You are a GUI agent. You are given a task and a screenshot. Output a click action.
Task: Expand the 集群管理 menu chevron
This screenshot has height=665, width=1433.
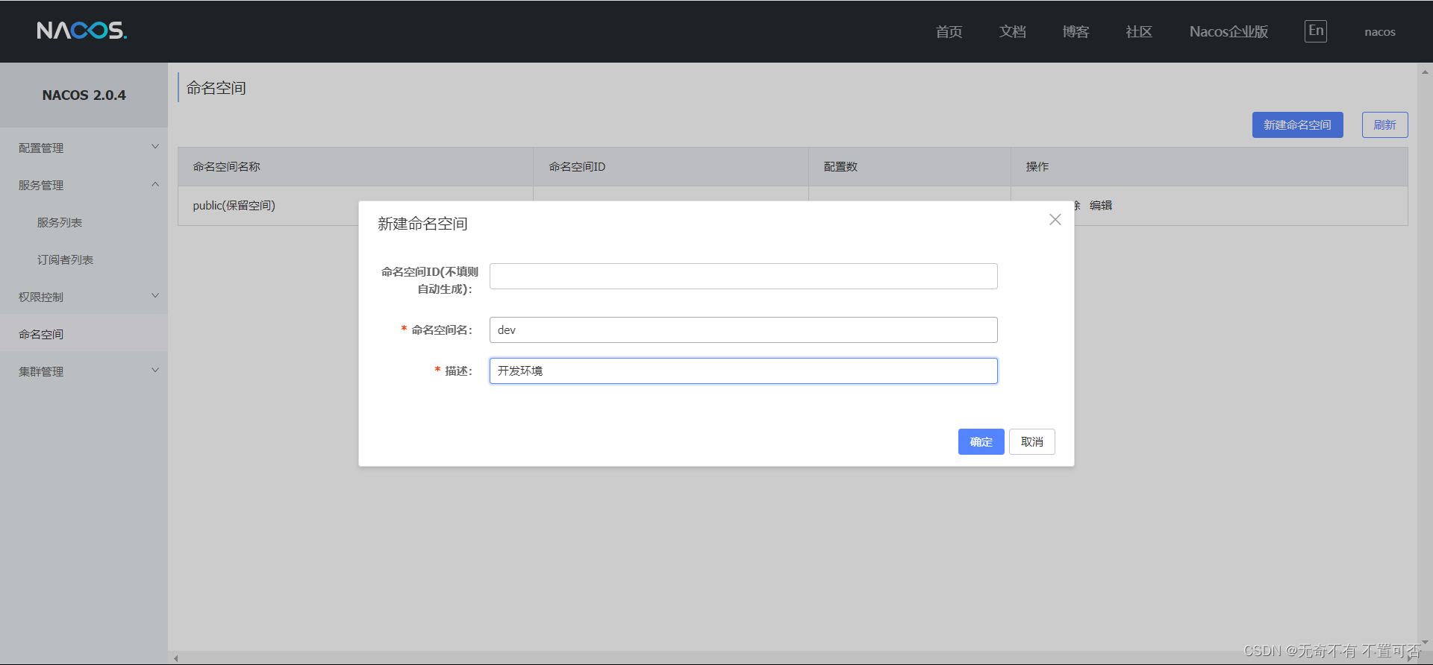(x=155, y=371)
